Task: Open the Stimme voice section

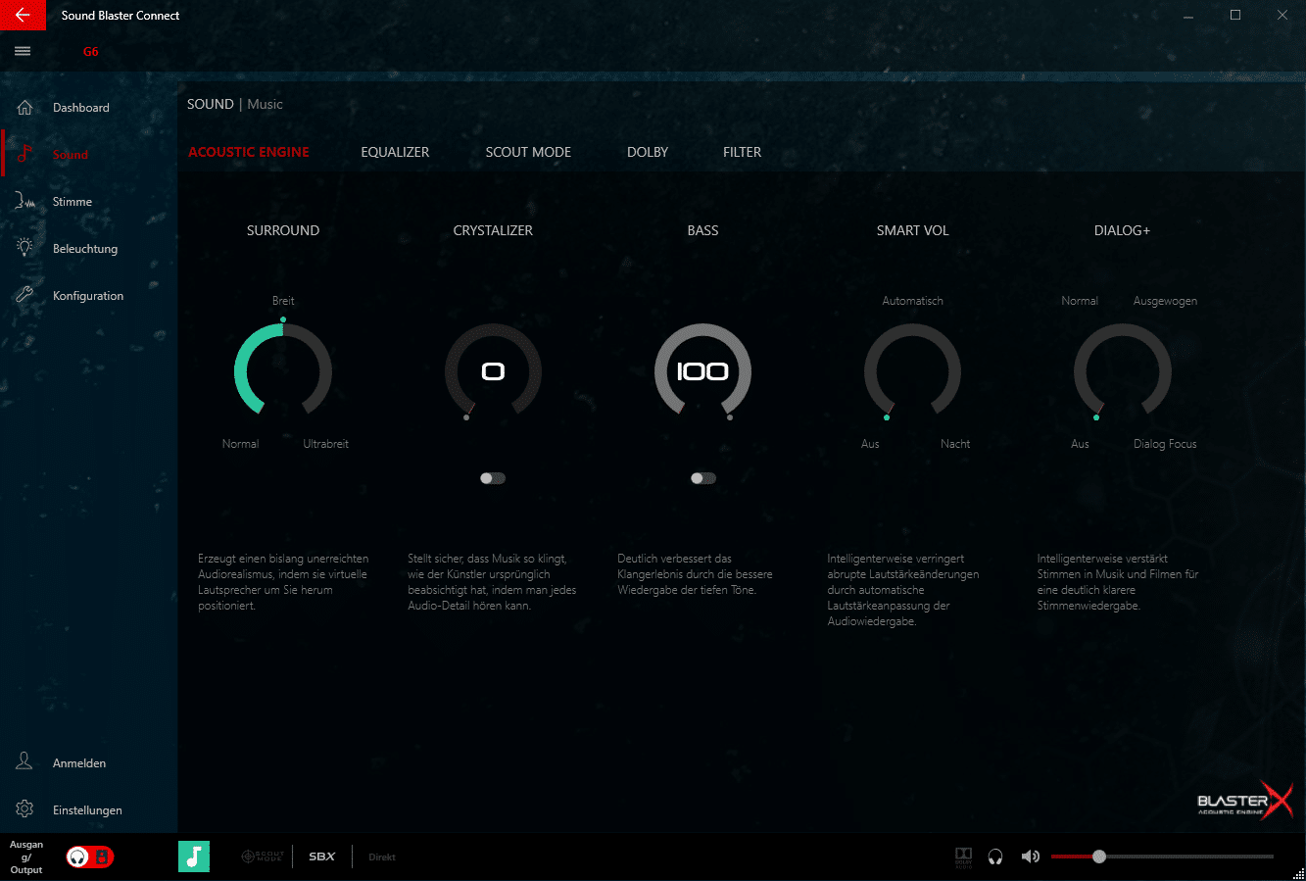Action: (x=72, y=202)
